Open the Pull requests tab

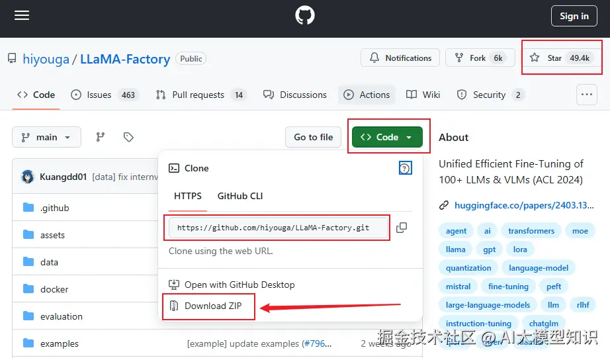[x=202, y=95]
